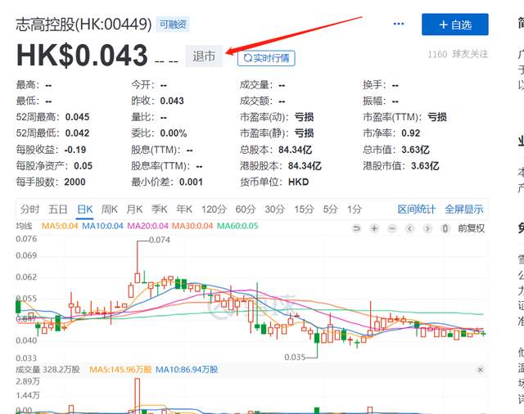Click the 均线 indicator label
This screenshot has height=414, width=524.
tap(24, 227)
